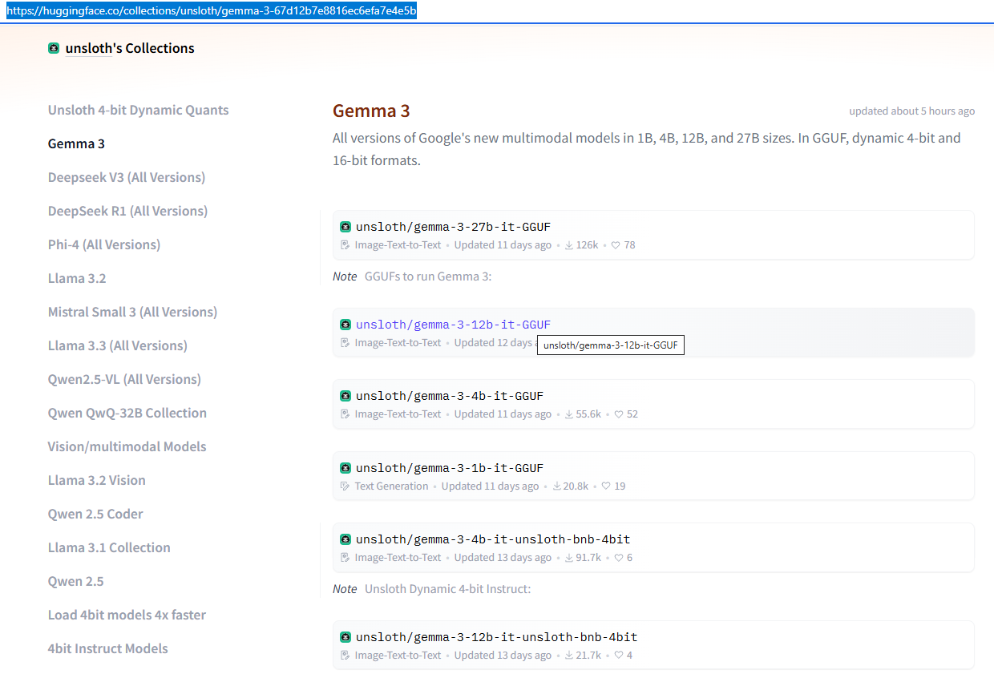Open DeepSeek R1 (All Versions) collection
This screenshot has width=994, height=678.
click(127, 211)
